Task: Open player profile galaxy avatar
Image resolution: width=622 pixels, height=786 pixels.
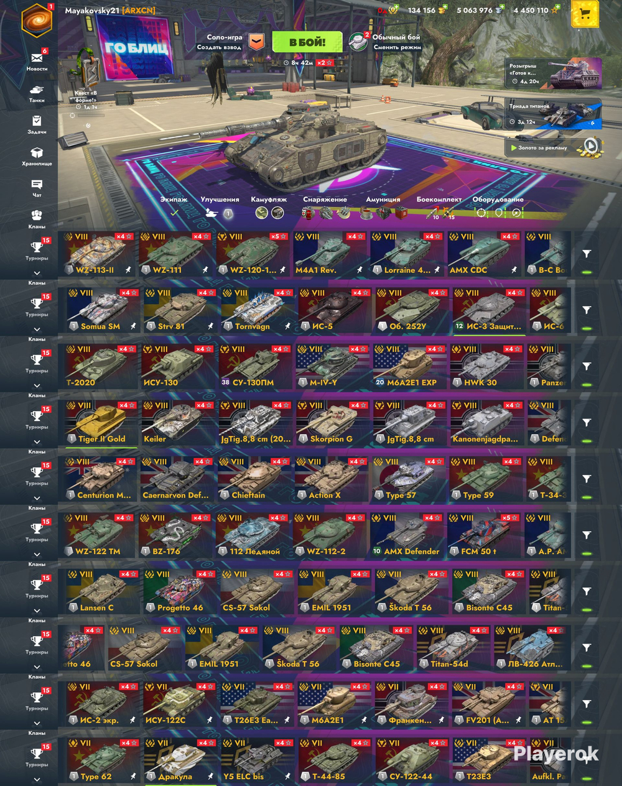Action: [x=36, y=20]
